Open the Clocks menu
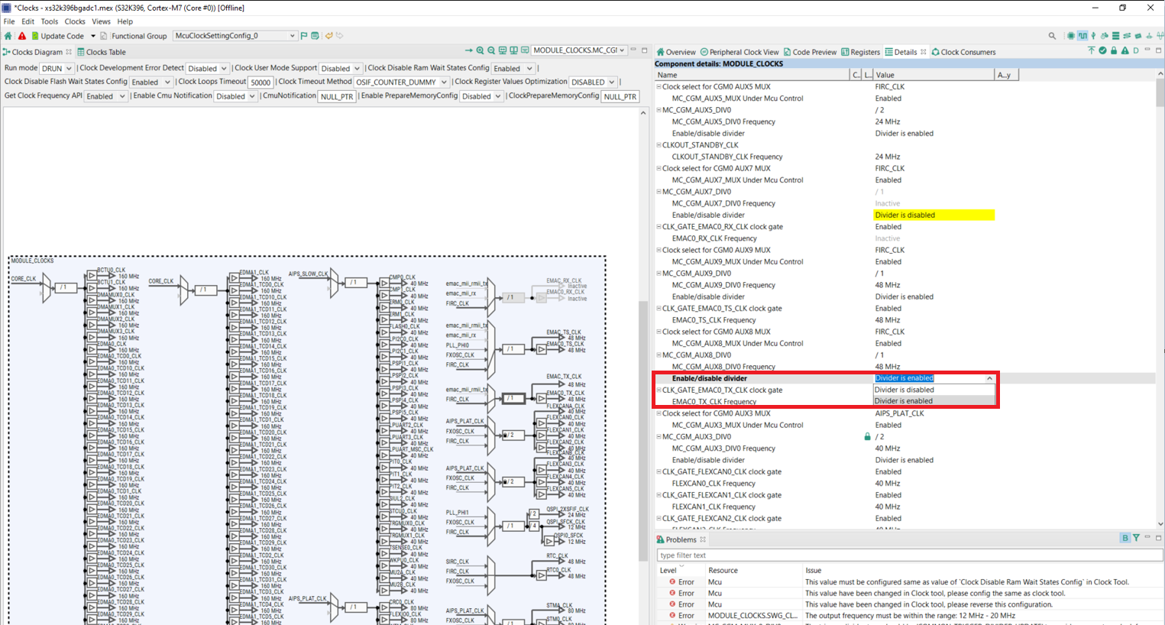 pyautogui.click(x=74, y=21)
